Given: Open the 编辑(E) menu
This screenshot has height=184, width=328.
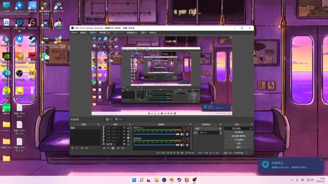Looking at the screenshot, I should [84, 33].
